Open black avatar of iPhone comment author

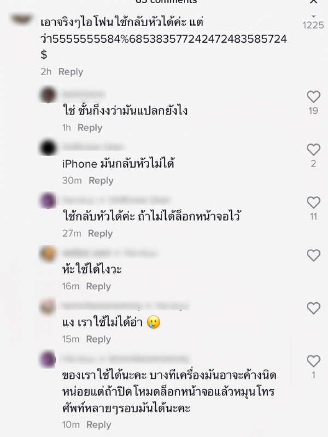[x=48, y=148]
